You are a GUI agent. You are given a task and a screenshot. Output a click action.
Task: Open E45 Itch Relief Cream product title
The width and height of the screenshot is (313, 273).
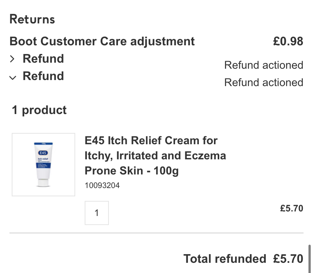coord(155,156)
